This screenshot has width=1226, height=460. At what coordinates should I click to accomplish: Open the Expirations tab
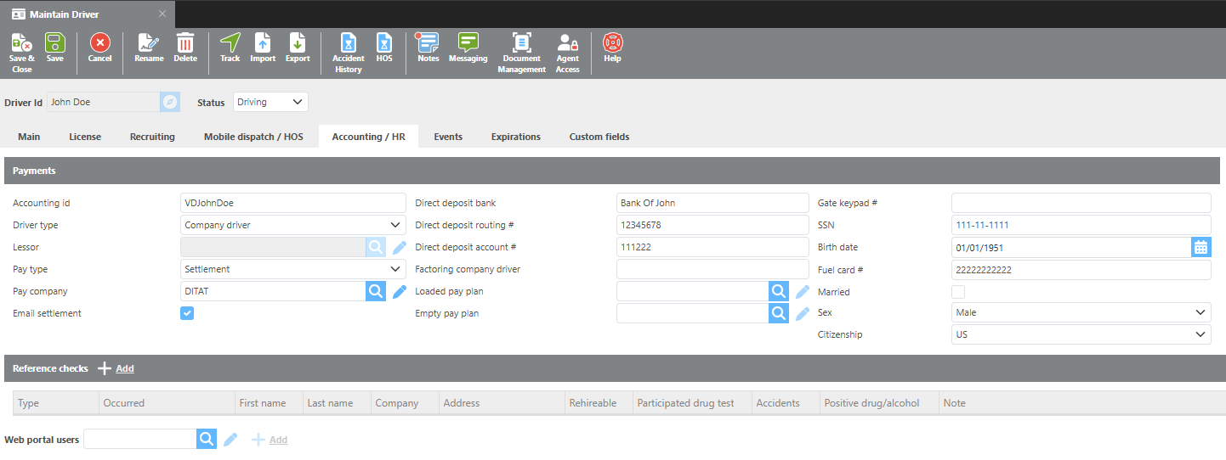515,137
